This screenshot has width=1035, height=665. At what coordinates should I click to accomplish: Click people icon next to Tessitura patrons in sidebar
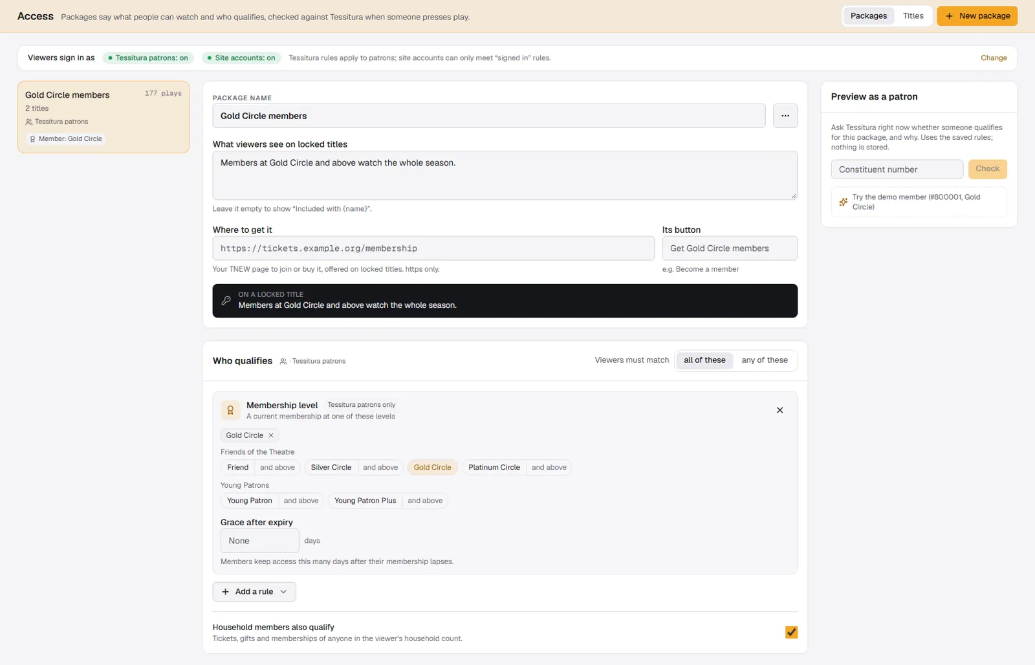pos(28,122)
